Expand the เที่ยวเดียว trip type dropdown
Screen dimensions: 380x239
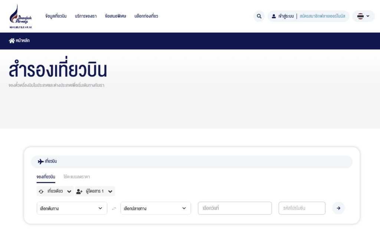(55, 191)
